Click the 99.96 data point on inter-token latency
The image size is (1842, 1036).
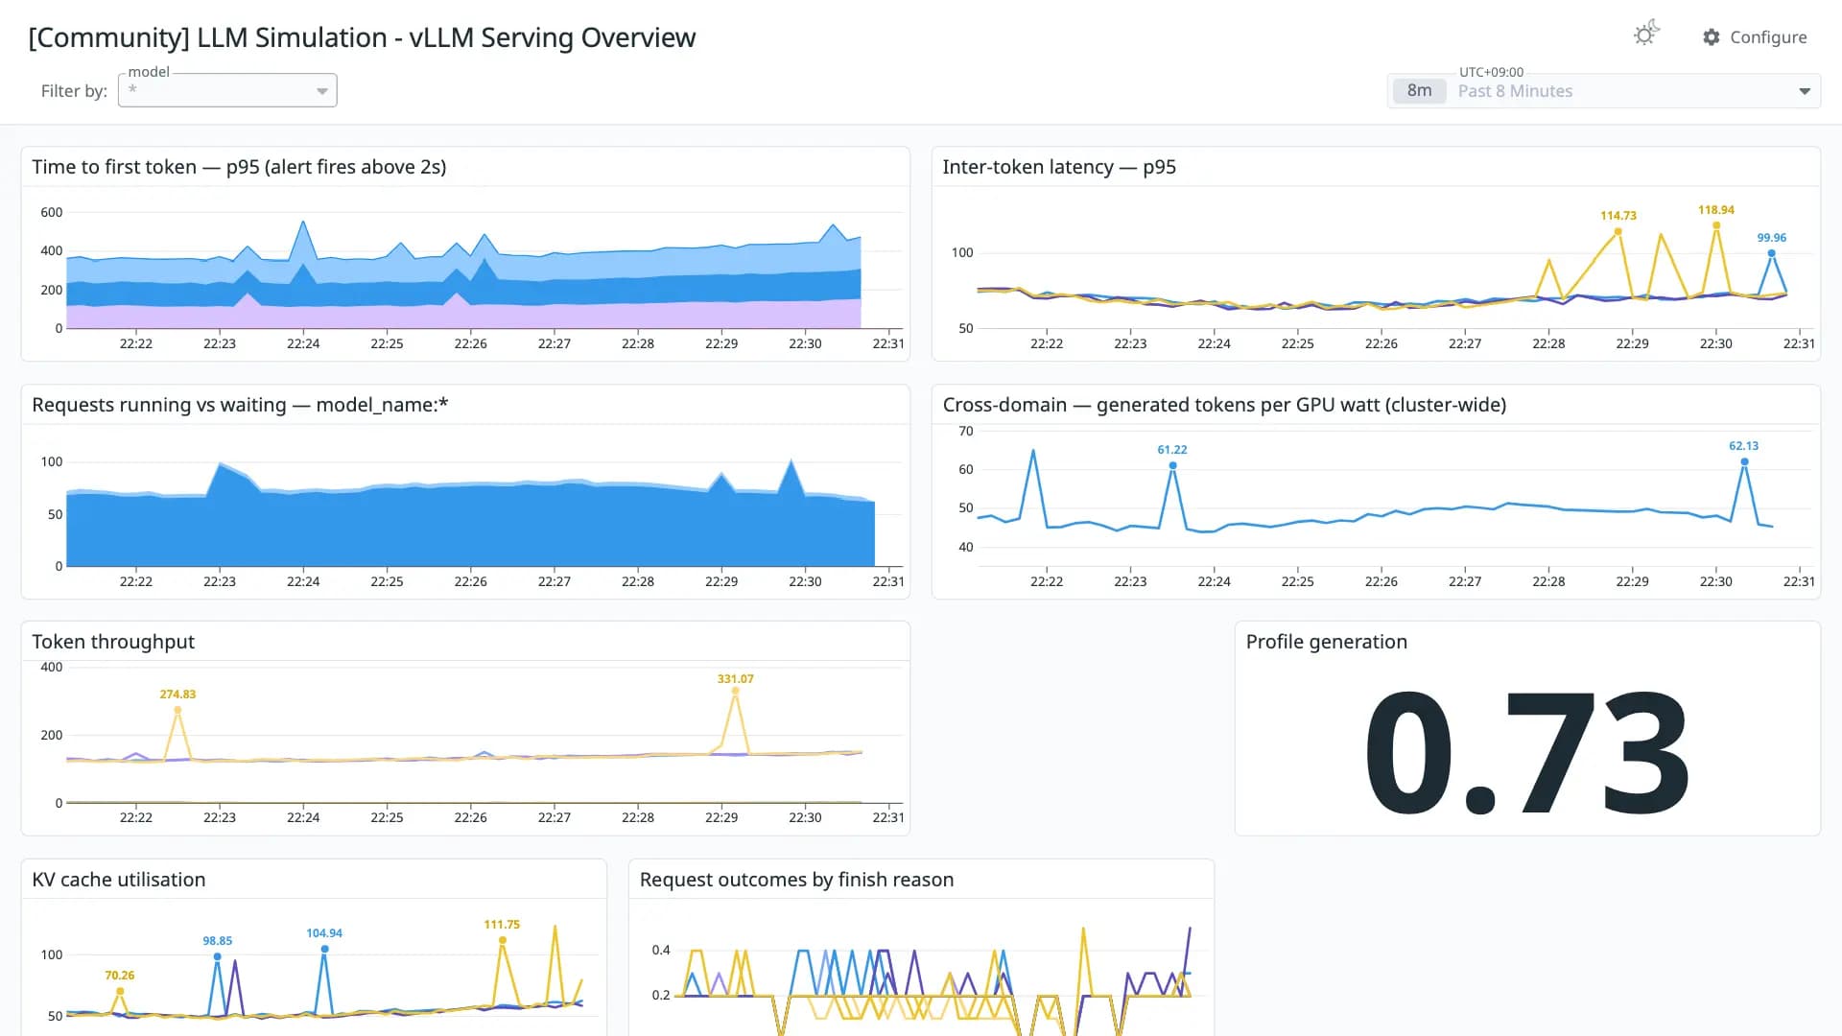pyautogui.click(x=1771, y=253)
